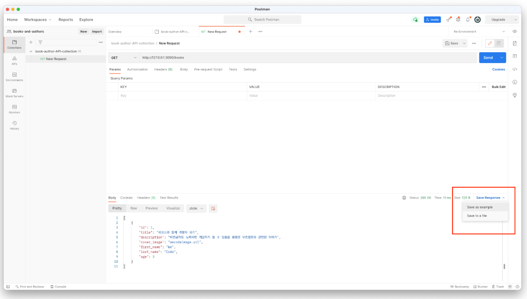Add a new tab with the plus icon

(250, 32)
